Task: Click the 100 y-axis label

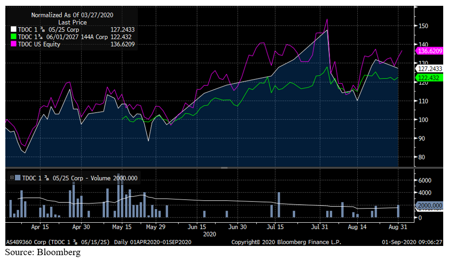Action: point(423,120)
